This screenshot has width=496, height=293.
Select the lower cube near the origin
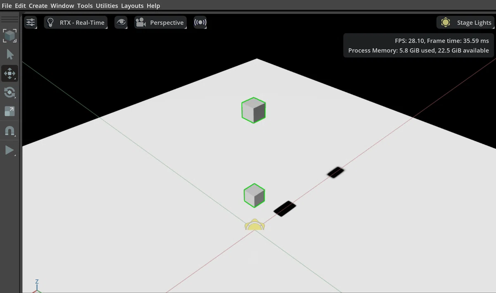point(254,195)
